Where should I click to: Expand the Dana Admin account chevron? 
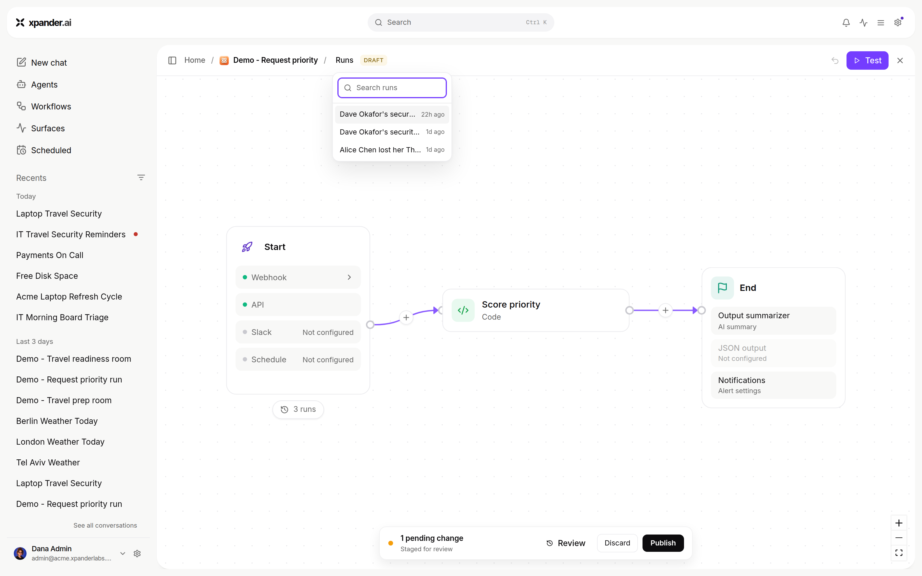pyautogui.click(x=123, y=553)
